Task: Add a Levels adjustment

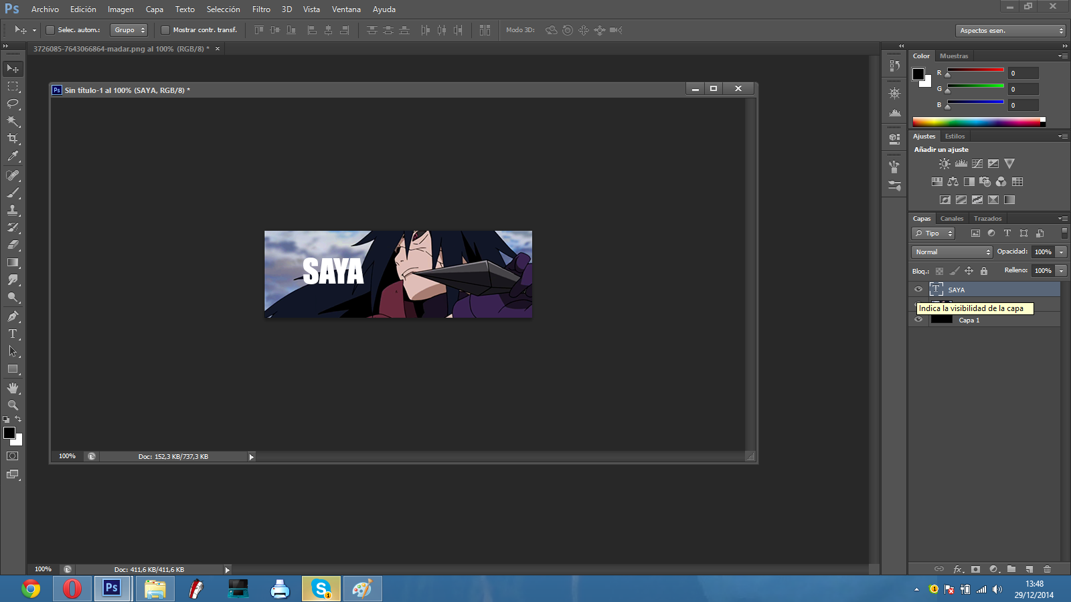Action: 961,163
